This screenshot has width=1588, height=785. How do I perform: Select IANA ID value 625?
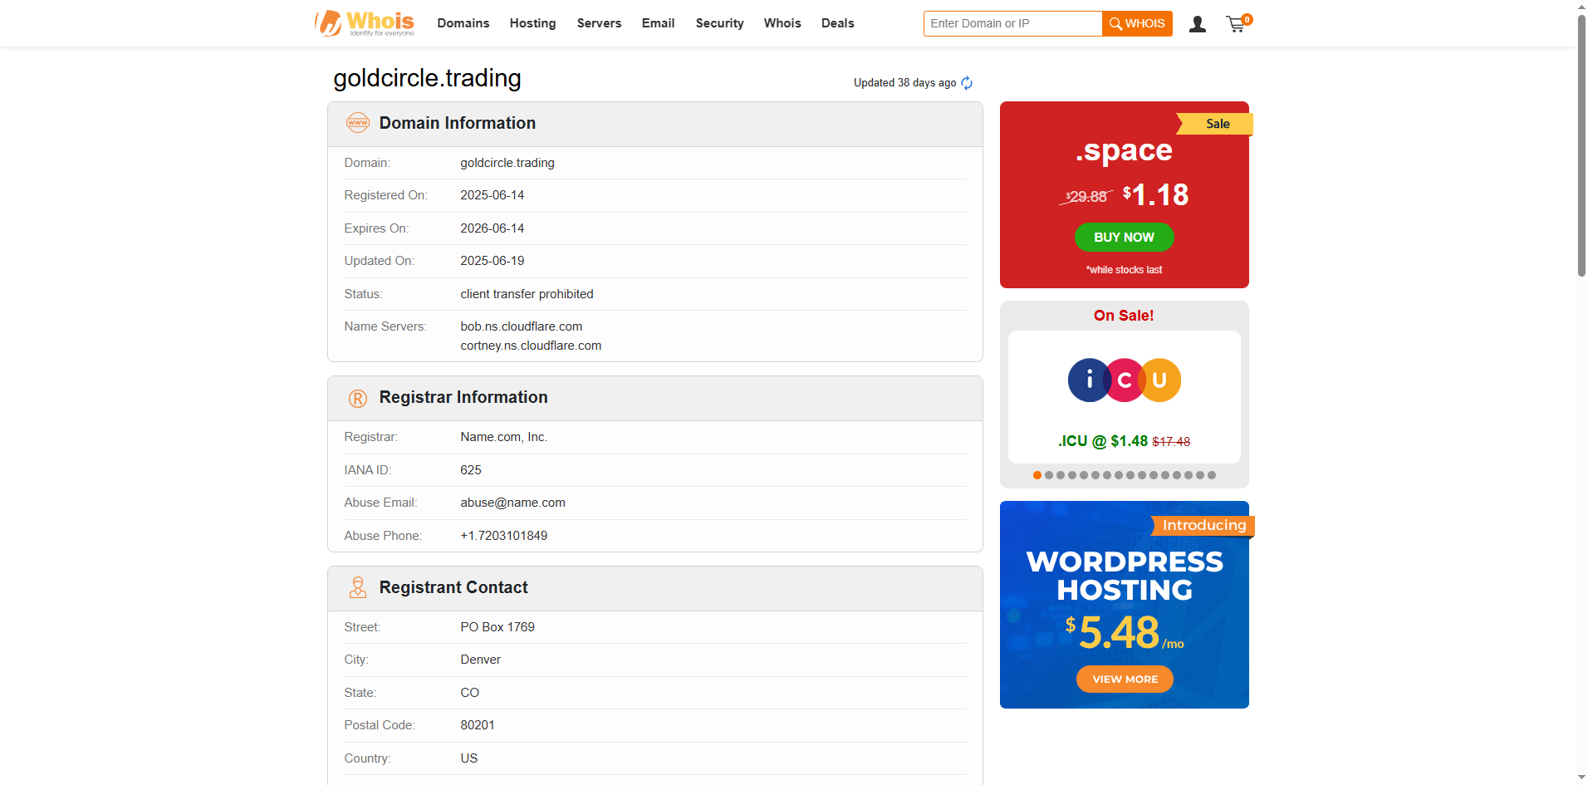(471, 470)
